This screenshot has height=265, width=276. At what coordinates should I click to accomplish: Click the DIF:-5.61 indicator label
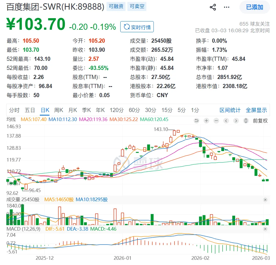tap(55, 229)
